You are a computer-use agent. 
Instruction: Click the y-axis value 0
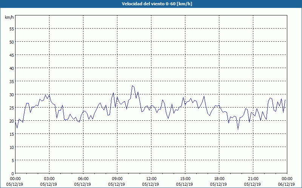click(x=13, y=174)
